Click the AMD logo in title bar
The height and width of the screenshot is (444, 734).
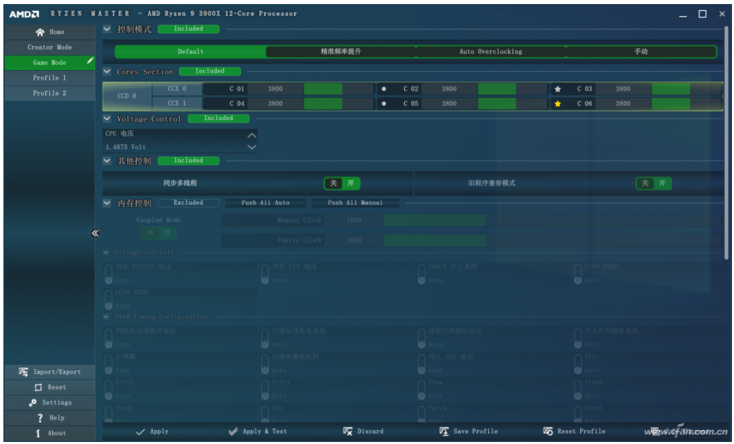pos(24,14)
